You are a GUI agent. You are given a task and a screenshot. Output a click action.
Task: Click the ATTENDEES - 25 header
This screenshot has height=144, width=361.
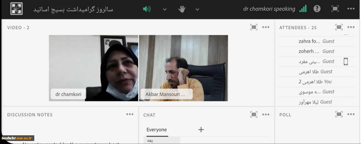coord(298,27)
